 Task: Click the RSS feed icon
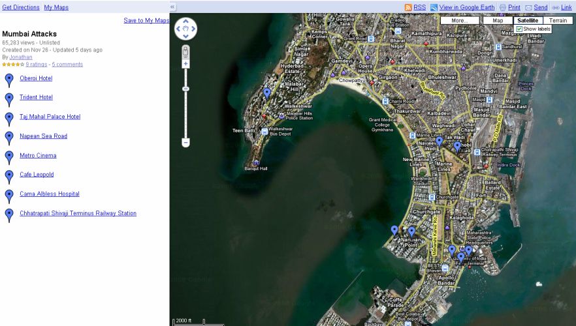coord(408,7)
